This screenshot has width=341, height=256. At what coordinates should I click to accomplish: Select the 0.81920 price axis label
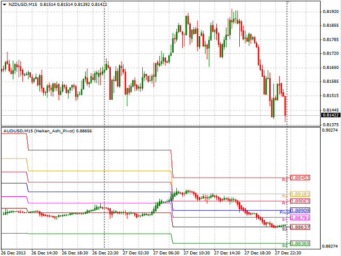(x=331, y=12)
